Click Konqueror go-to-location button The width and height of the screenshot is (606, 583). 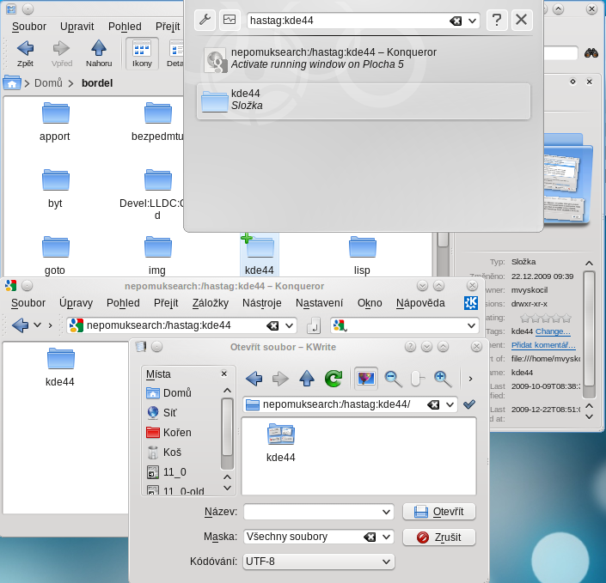(x=314, y=325)
